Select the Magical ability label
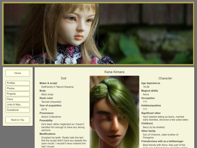This screenshot has width=197, height=148. (x=150, y=91)
